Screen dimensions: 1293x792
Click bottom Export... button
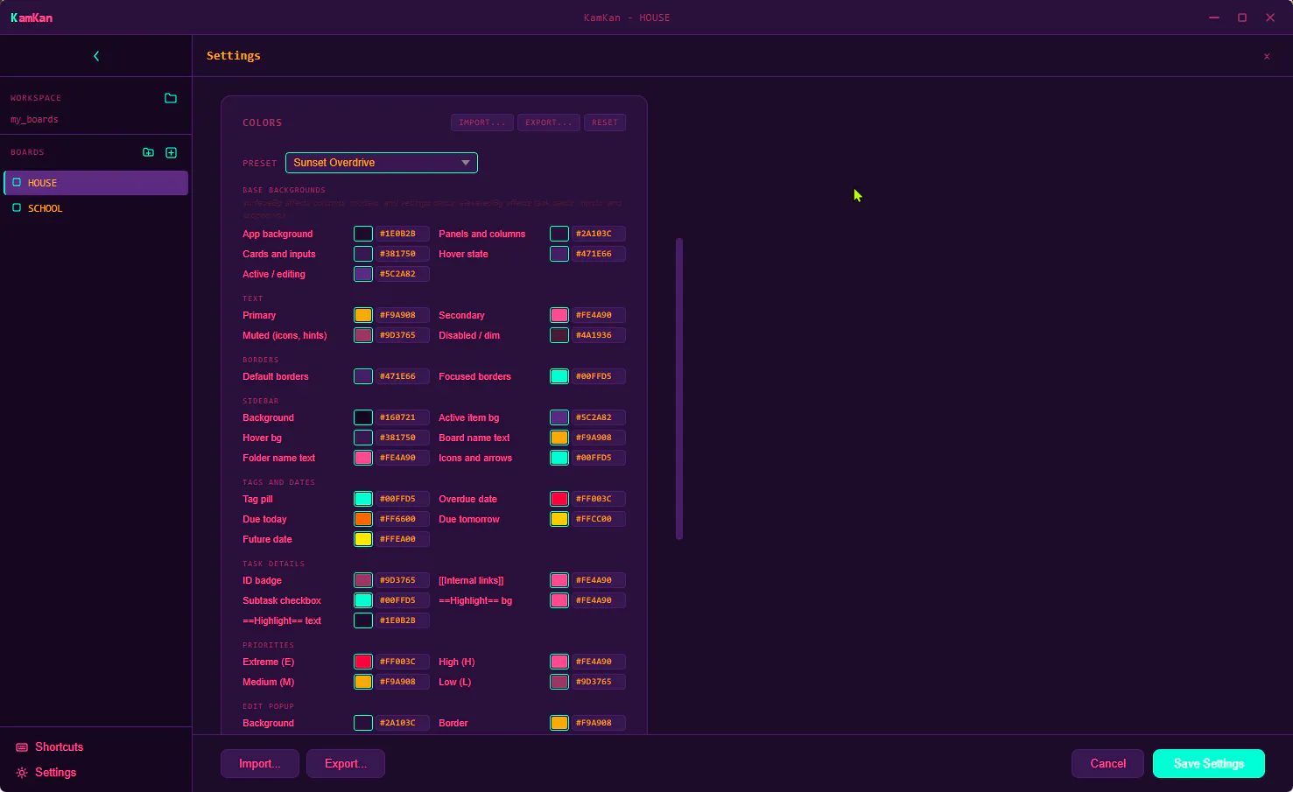coord(346,763)
